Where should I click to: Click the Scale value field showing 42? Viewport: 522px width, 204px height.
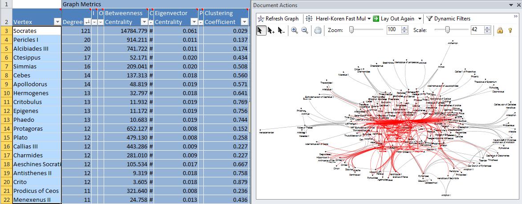[477, 30]
